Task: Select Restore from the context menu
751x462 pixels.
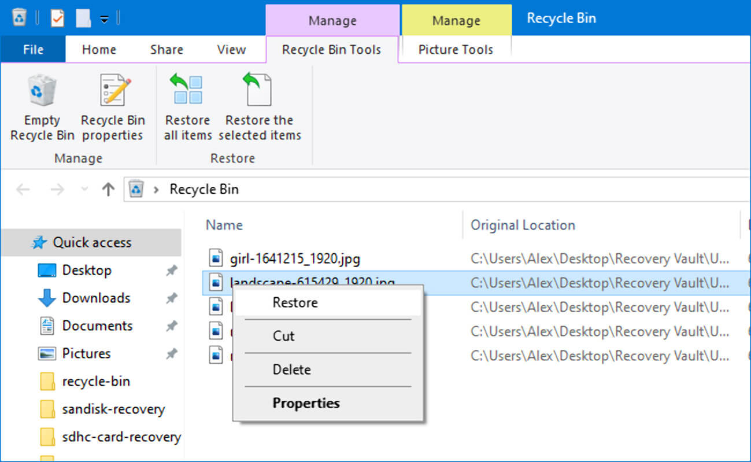Action: [x=295, y=302]
